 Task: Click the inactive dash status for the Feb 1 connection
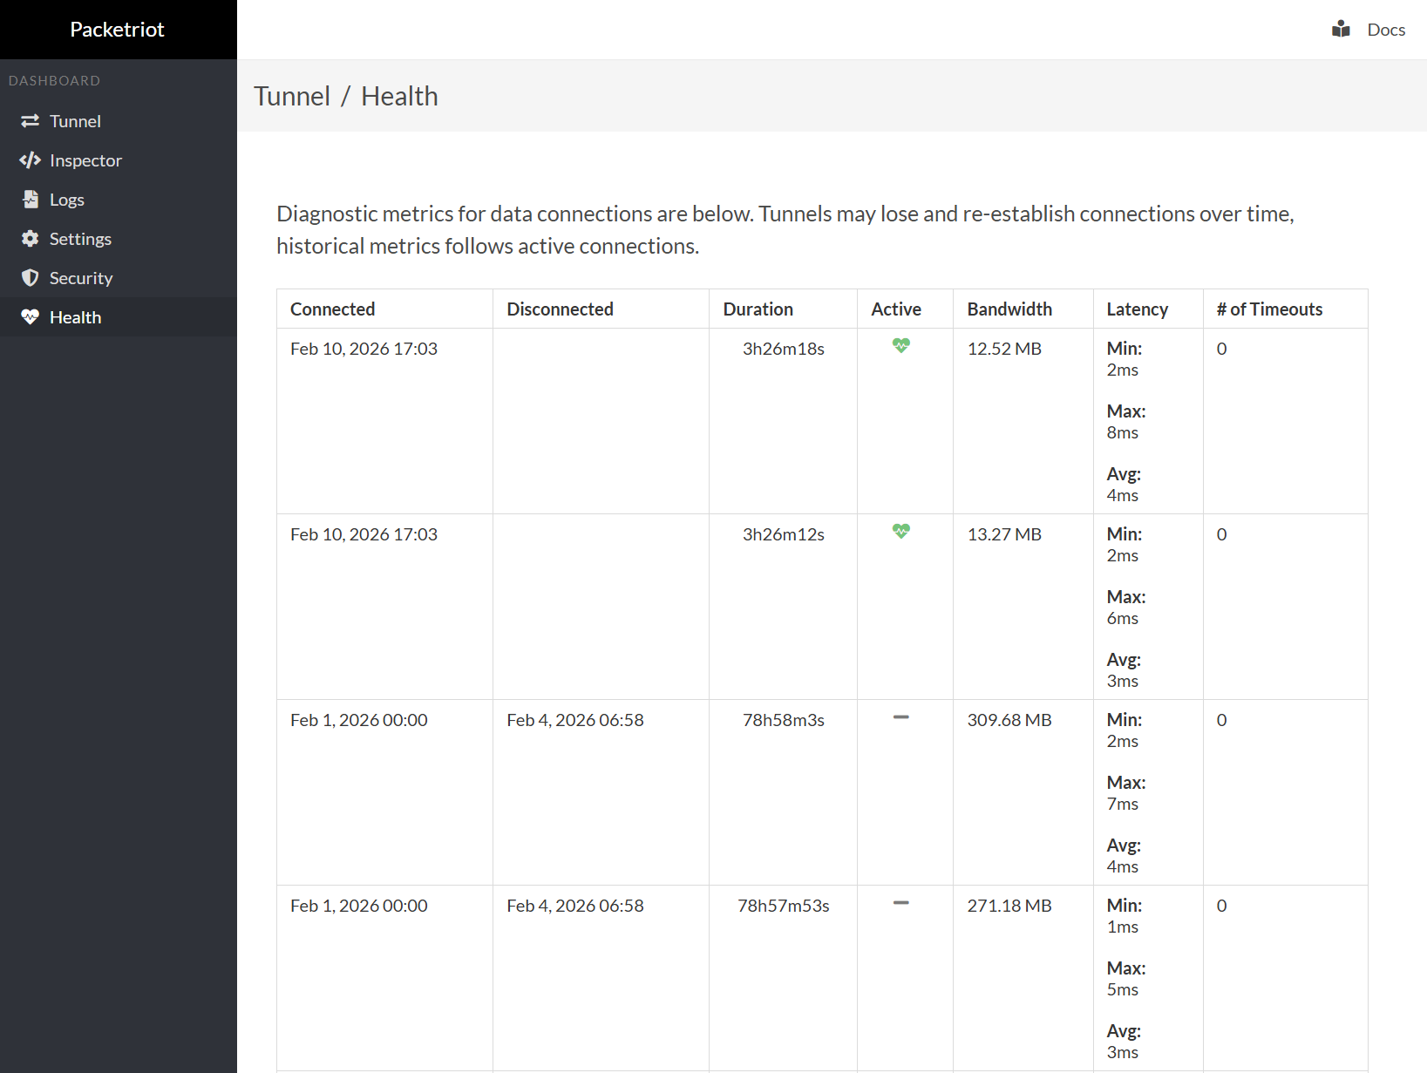coord(900,716)
